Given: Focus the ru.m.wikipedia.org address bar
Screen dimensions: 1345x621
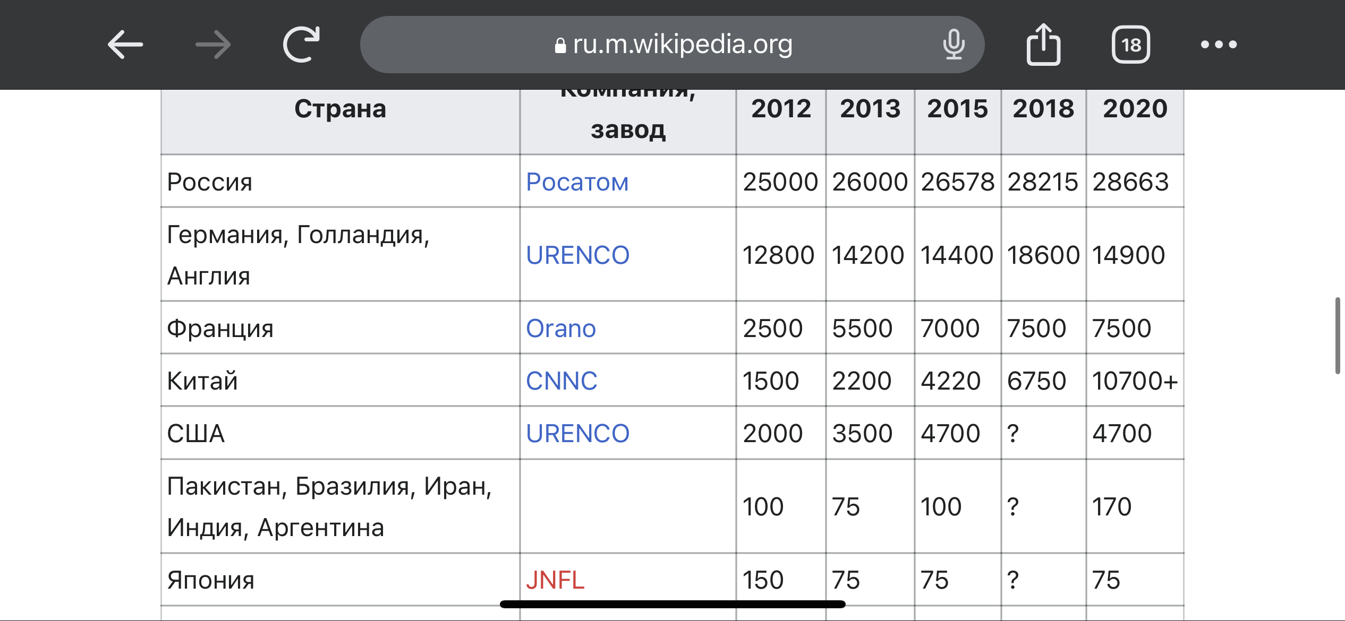Looking at the screenshot, I should [x=673, y=45].
